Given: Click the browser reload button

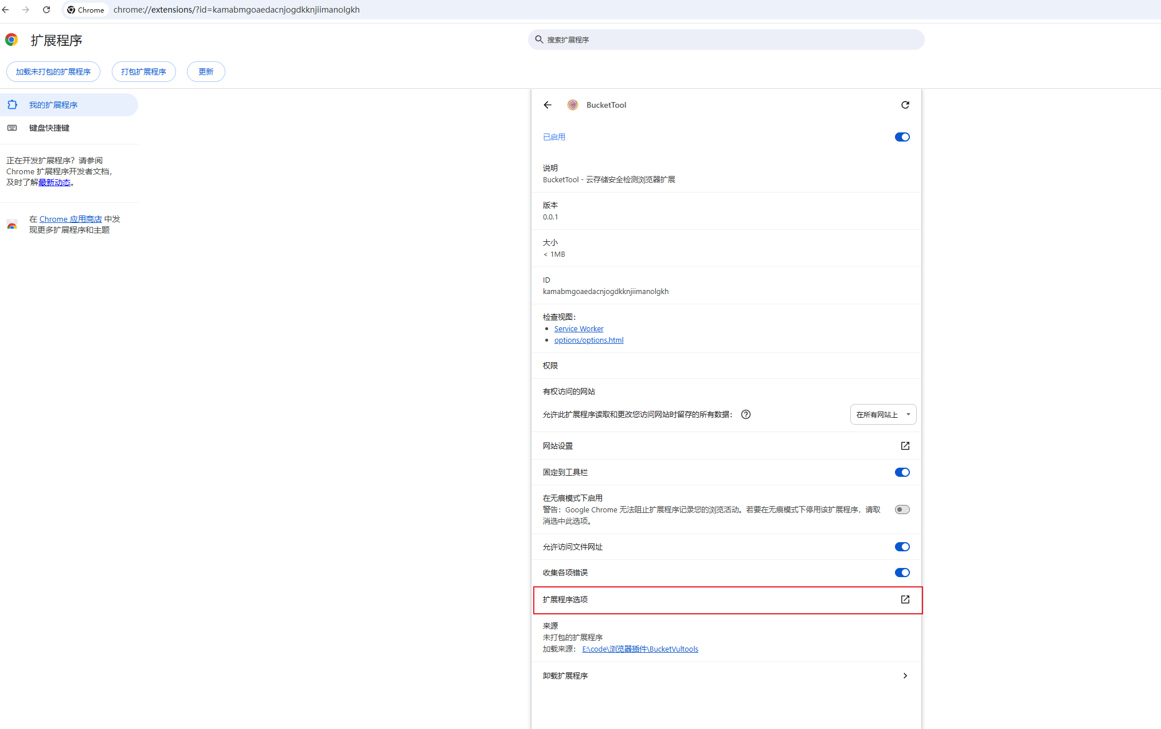Looking at the screenshot, I should coord(46,10).
